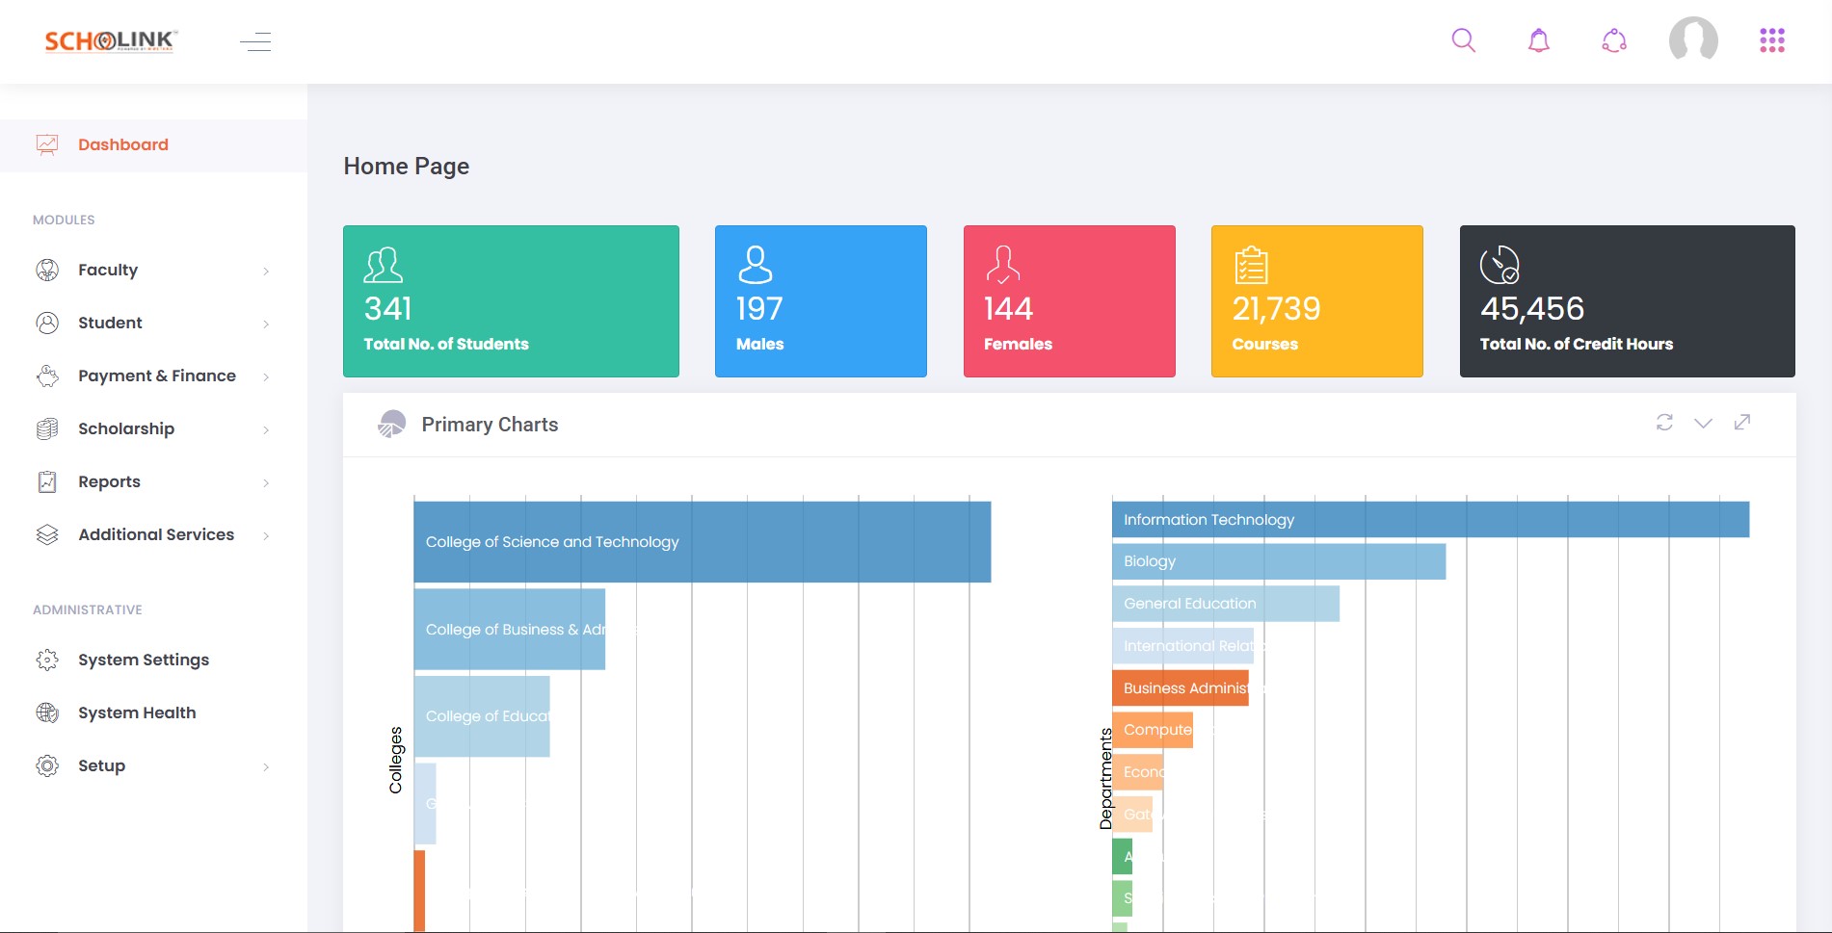Click the green Total No. of Students card
Screen dimensions: 1832x933
tap(511, 300)
